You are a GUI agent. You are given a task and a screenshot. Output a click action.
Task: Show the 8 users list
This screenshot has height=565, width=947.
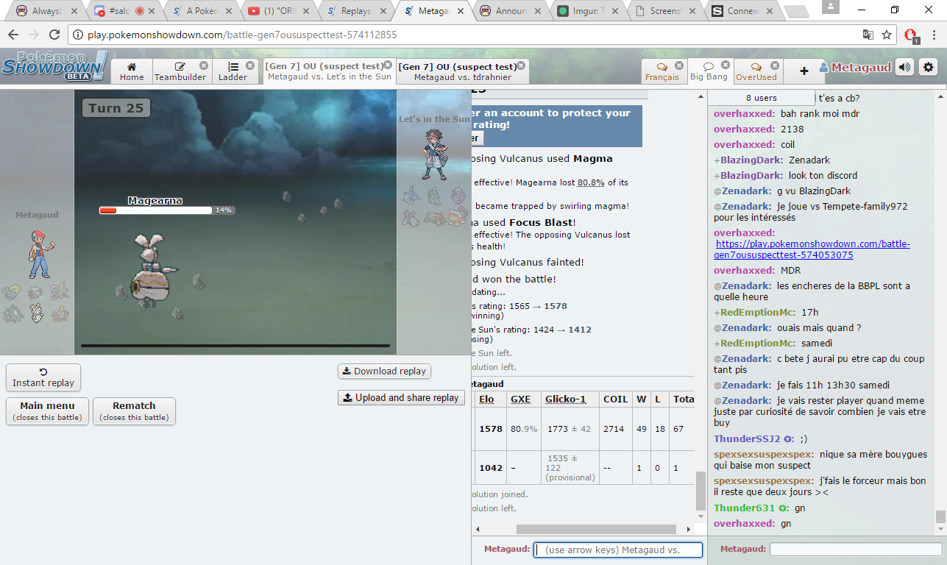pos(761,98)
